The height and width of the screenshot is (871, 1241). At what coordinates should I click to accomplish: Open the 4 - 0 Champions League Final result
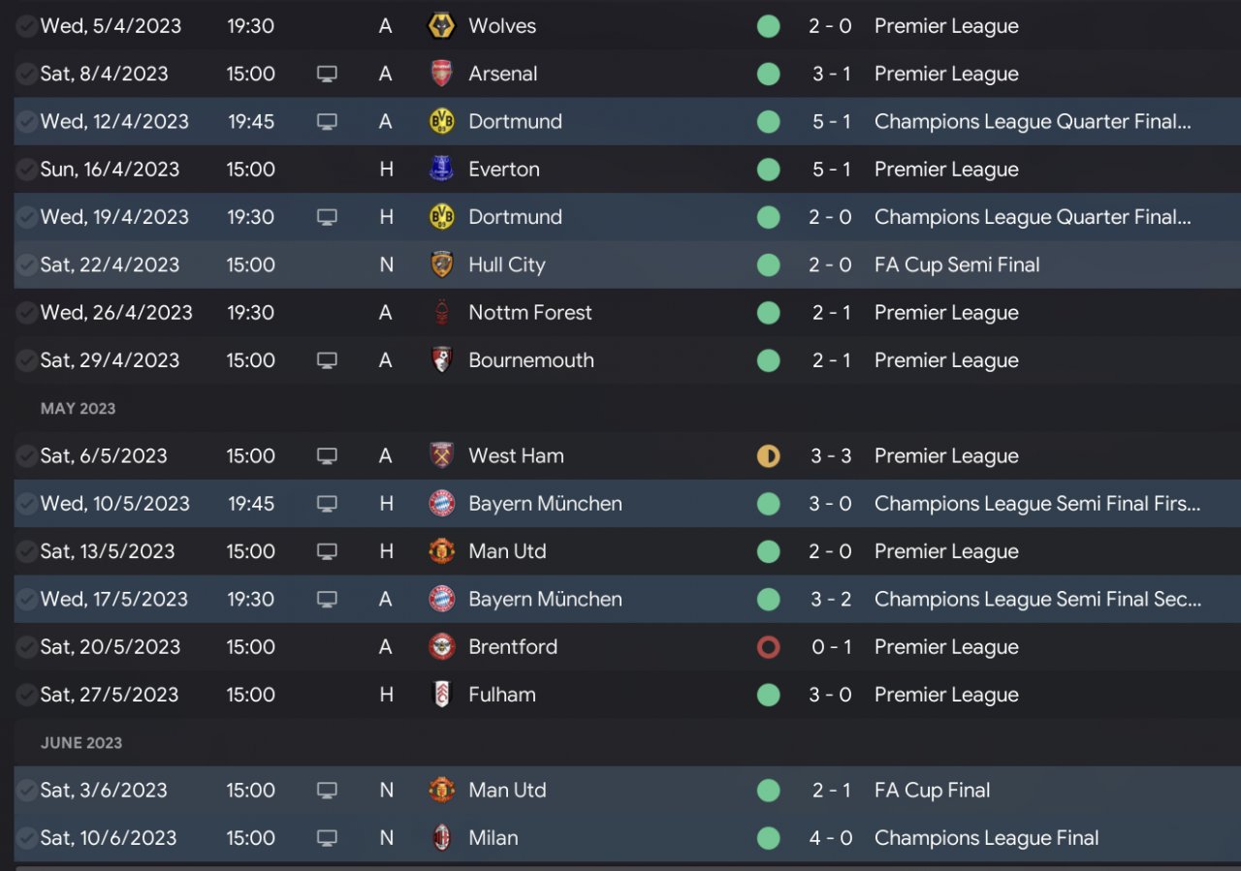(x=831, y=838)
